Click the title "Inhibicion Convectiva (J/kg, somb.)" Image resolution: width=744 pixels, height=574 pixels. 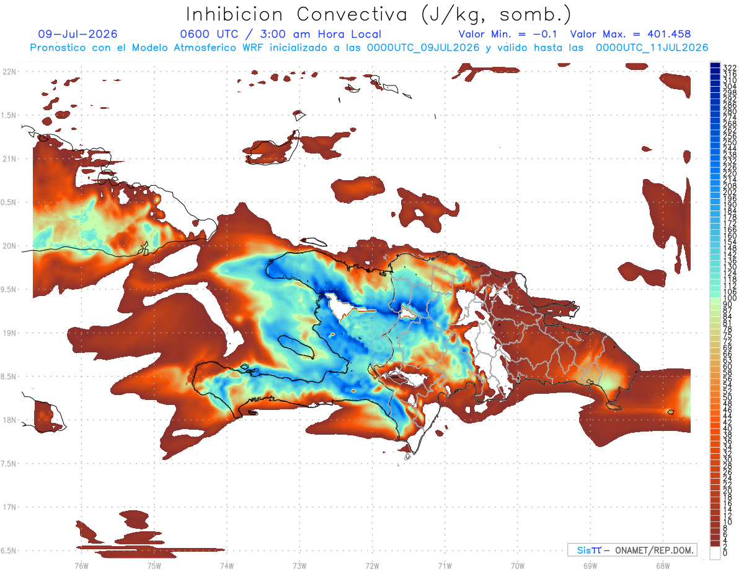point(378,14)
